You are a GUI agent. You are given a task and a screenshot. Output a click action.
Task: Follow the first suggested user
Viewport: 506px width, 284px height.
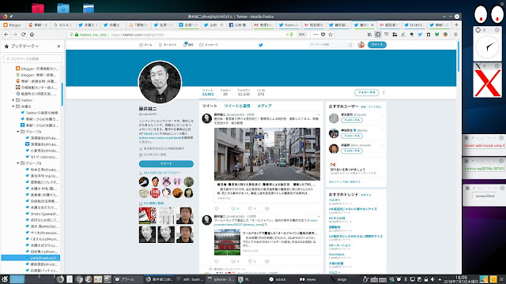click(352, 121)
